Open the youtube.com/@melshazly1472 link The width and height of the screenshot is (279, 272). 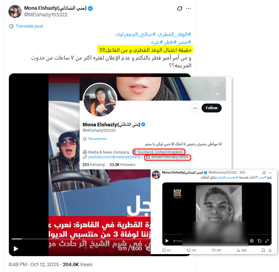click(115, 157)
